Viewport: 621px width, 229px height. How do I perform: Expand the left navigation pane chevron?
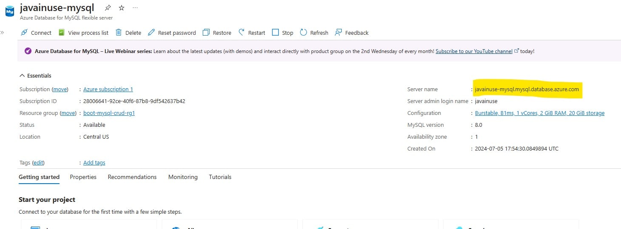(2, 33)
